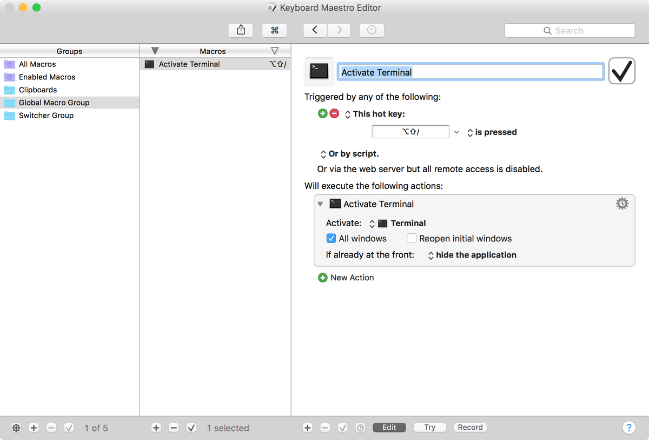The width and height of the screenshot is (649, 440).
Task: Add a new trigger with green plus
Action: pos(323,114)
